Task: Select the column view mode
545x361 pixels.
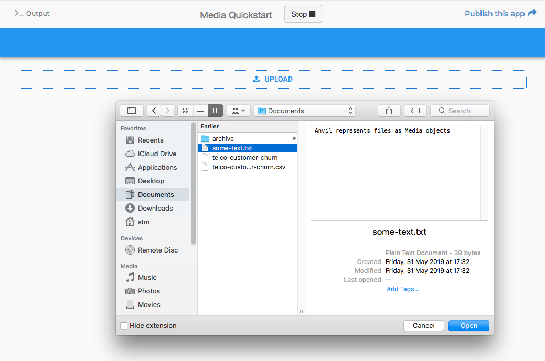Action: click(x=215, y=111)
